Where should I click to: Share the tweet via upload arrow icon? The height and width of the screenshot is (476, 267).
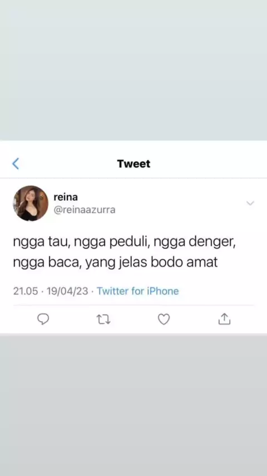pyautogui.click(x=224, y=319)
